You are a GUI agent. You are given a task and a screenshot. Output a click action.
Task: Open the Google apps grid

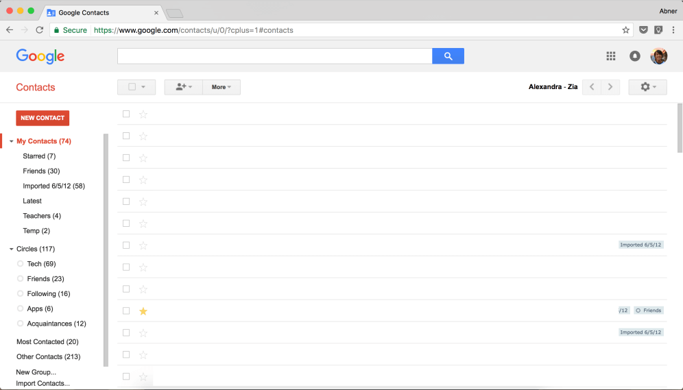coord(611,56)
